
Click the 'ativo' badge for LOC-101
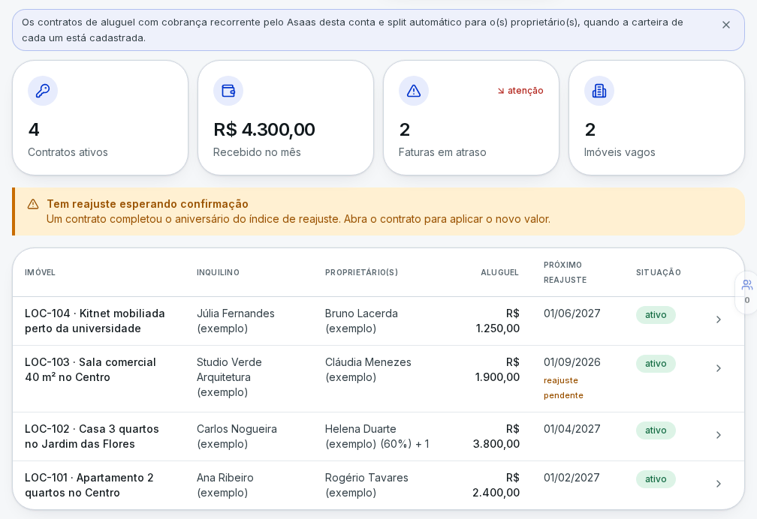656,479
